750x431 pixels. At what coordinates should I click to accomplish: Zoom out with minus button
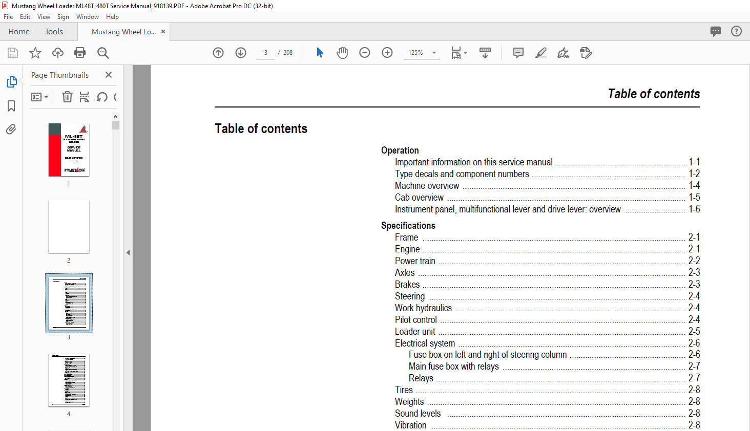coord(365,53)
